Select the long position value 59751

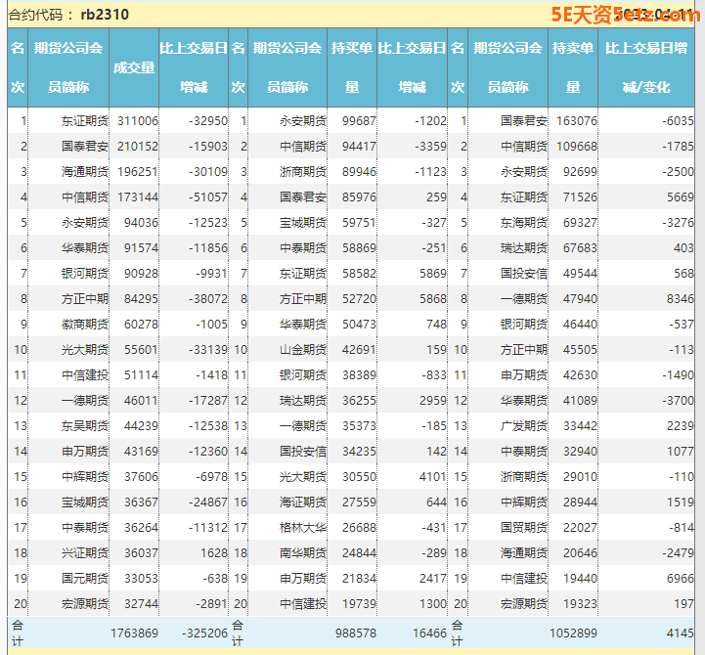[x=359, y=223]
